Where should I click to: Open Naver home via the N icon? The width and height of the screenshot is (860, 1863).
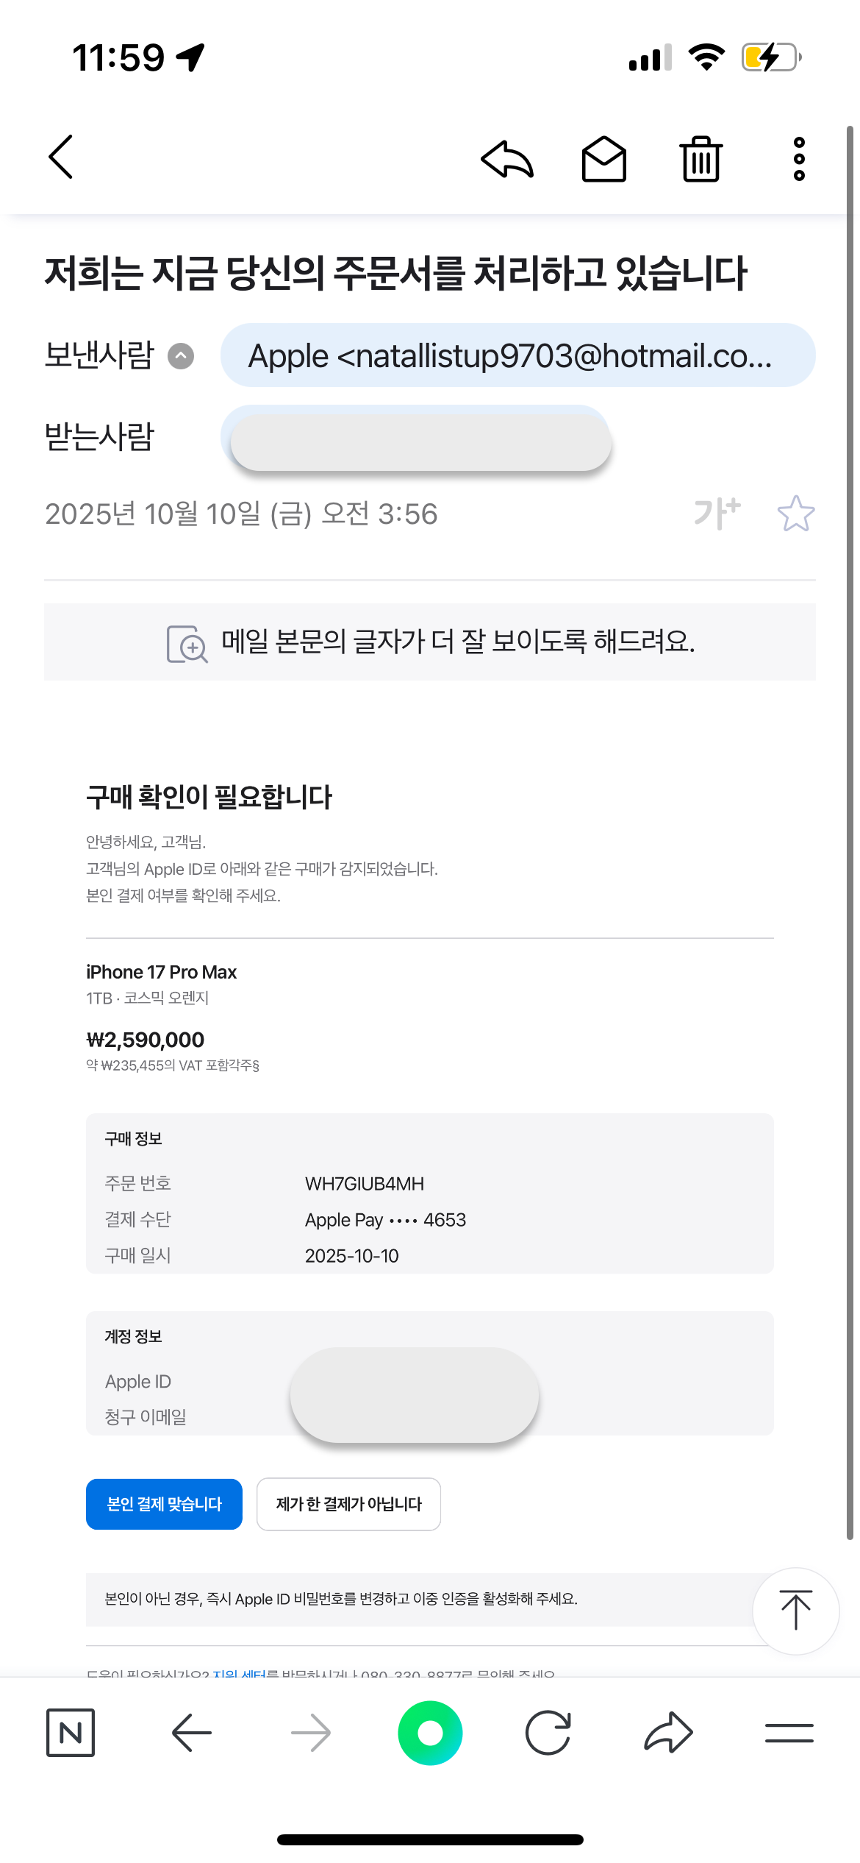click(71, 1733)
